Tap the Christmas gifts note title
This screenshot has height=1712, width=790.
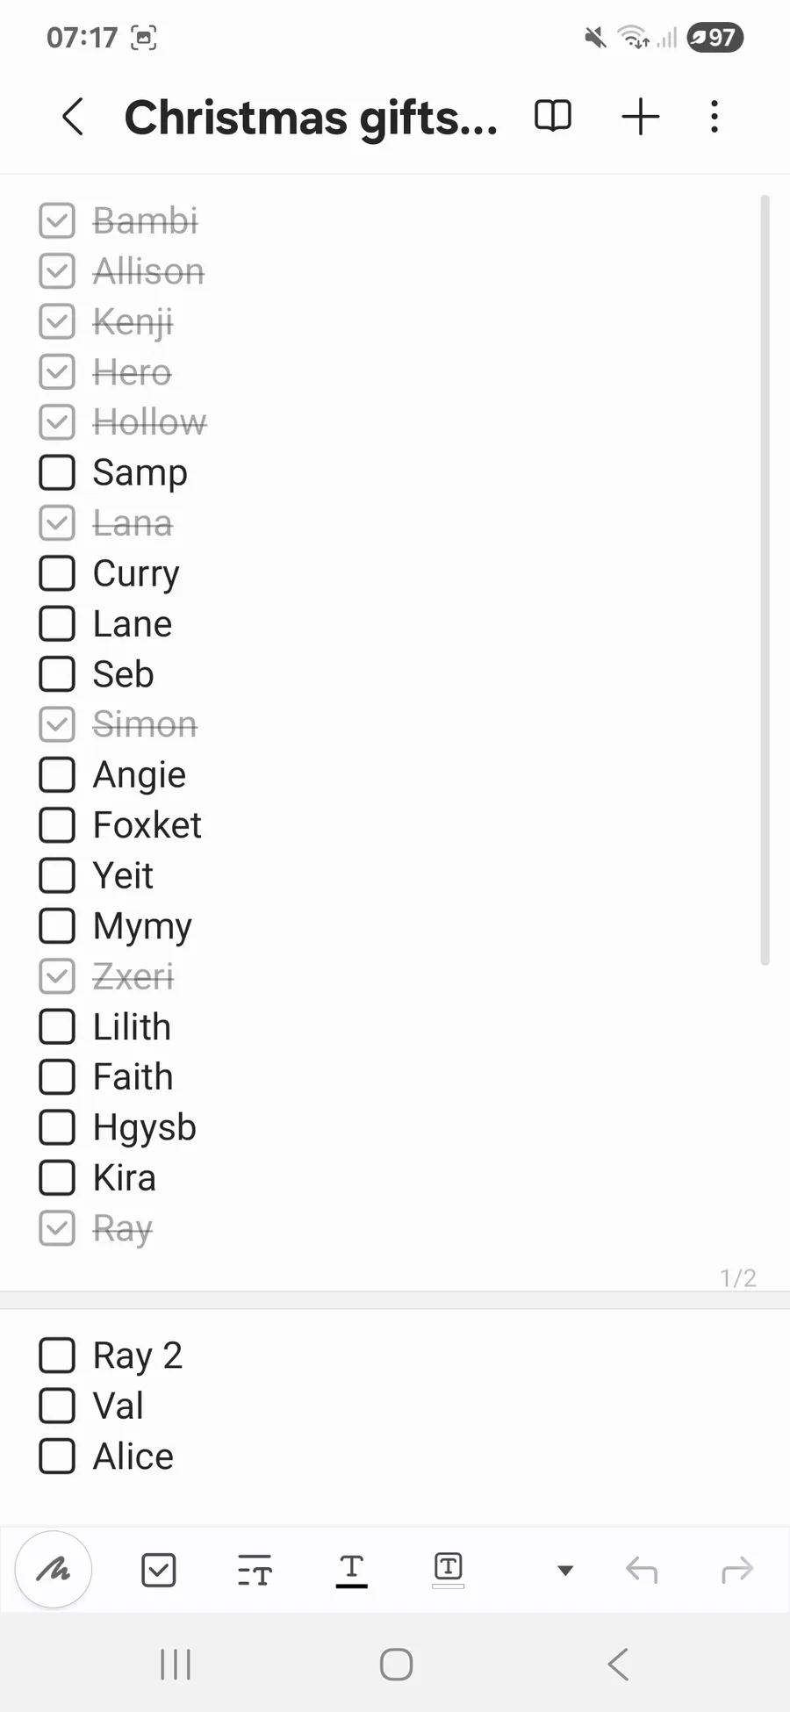pos(311,118)
